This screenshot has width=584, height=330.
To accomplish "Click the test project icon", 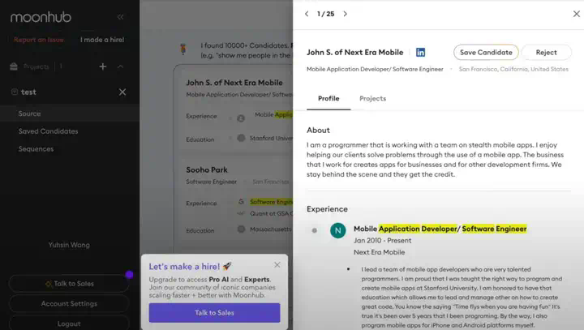I will [15, 92].
